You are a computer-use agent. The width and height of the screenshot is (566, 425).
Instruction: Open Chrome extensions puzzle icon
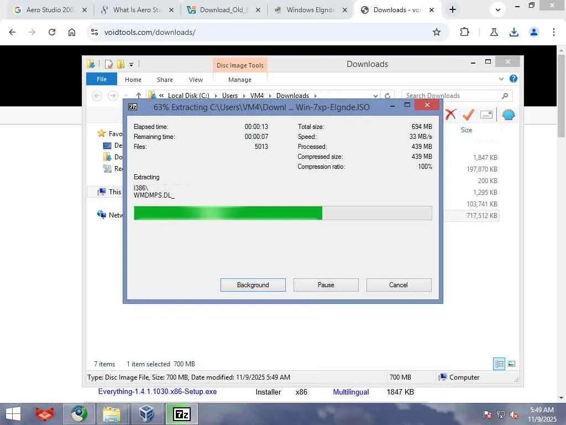tap(464, 32)
